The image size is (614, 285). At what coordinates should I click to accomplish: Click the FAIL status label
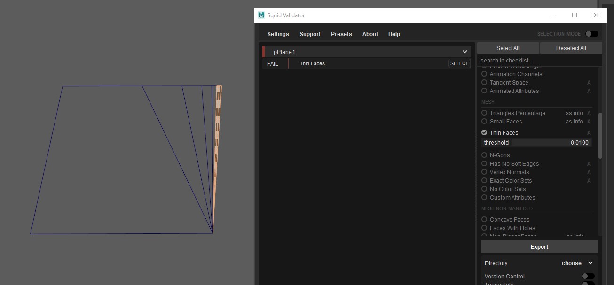pos(273,63)
